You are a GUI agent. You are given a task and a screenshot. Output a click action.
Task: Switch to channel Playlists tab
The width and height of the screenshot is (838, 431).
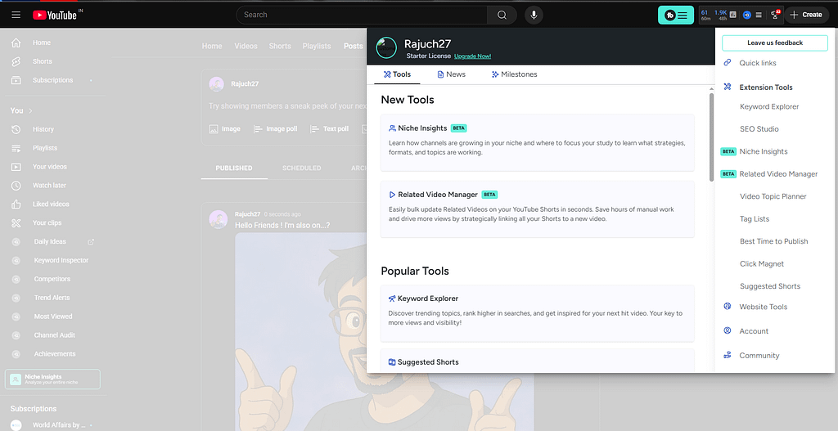pyautogui.click(x=317, y=46)
